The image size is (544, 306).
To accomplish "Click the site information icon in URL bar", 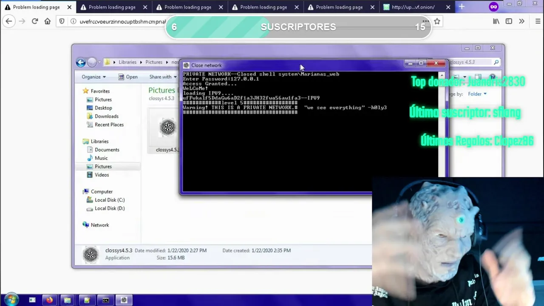I will 73,21.
